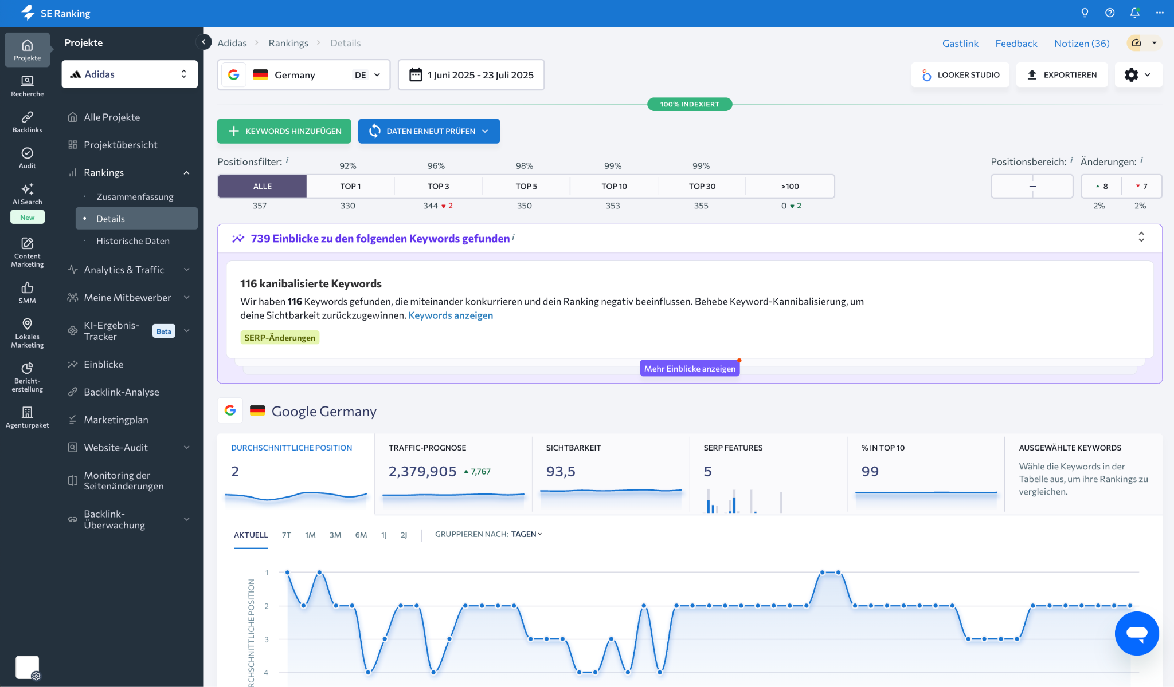The image size is (1174, 687).
Task: Open the Audit icon in left rail
Action: [27, 158]
